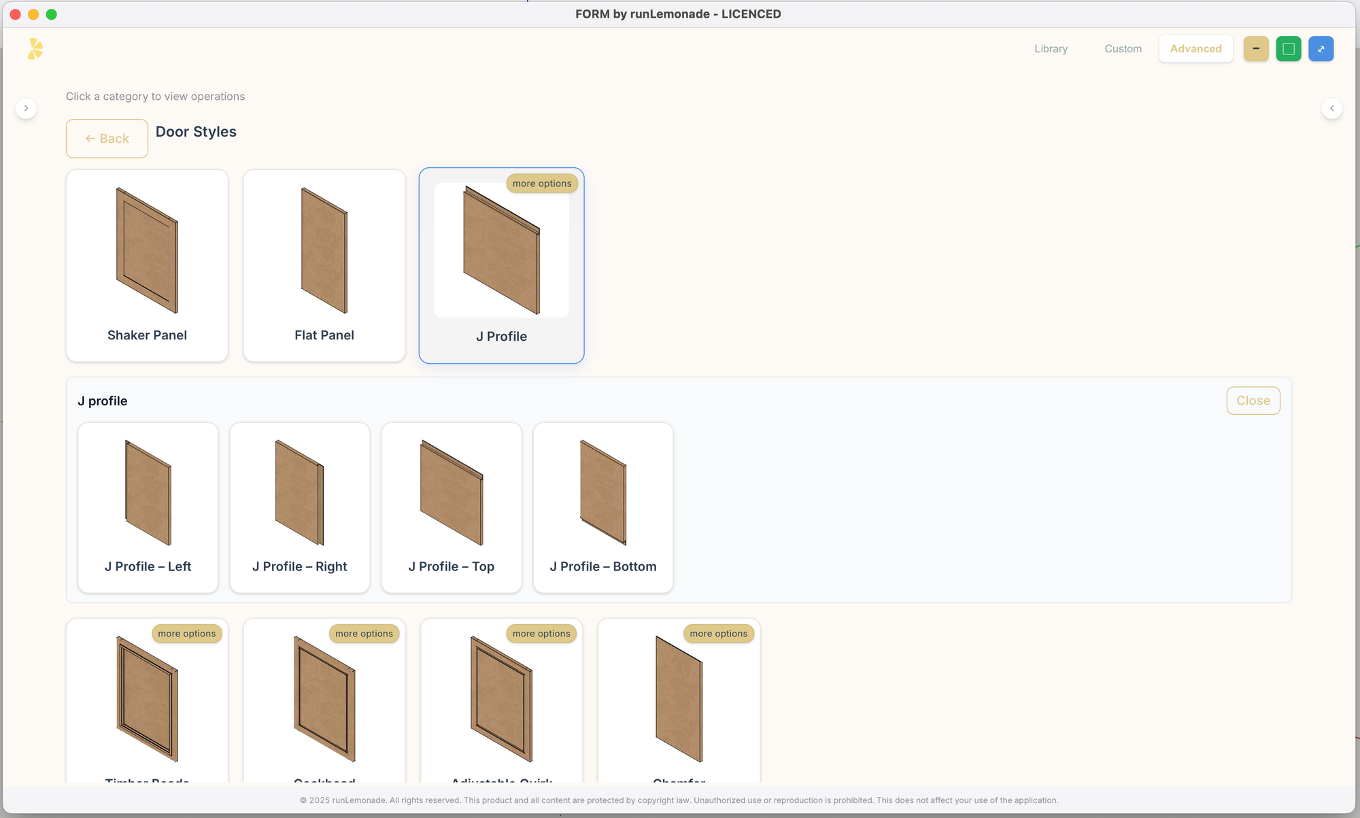Open more options on Timber Beads card
1360x818 pixels.
pyautogui.click(x=186, y=634)
